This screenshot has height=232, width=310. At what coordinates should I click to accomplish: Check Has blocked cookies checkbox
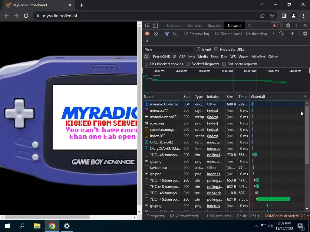pyautogui.click(x=147, y=64)
